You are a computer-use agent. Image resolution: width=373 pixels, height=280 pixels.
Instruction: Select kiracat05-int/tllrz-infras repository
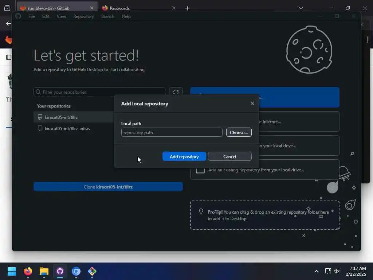coord(74,129)
